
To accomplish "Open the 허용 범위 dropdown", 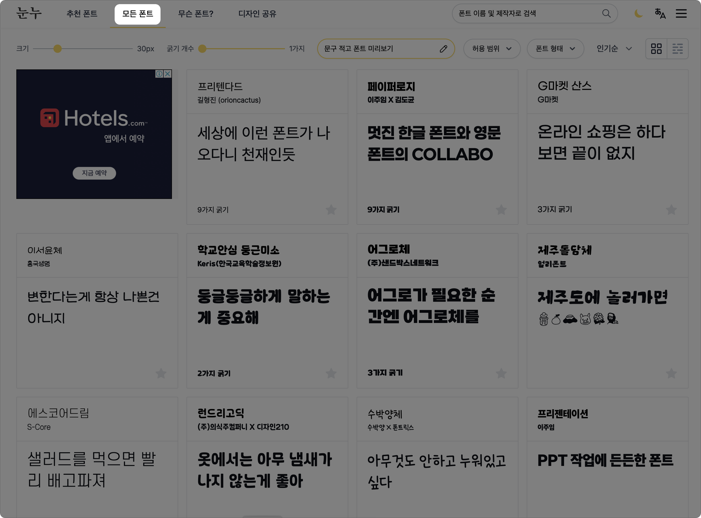I will coord(492,49).
